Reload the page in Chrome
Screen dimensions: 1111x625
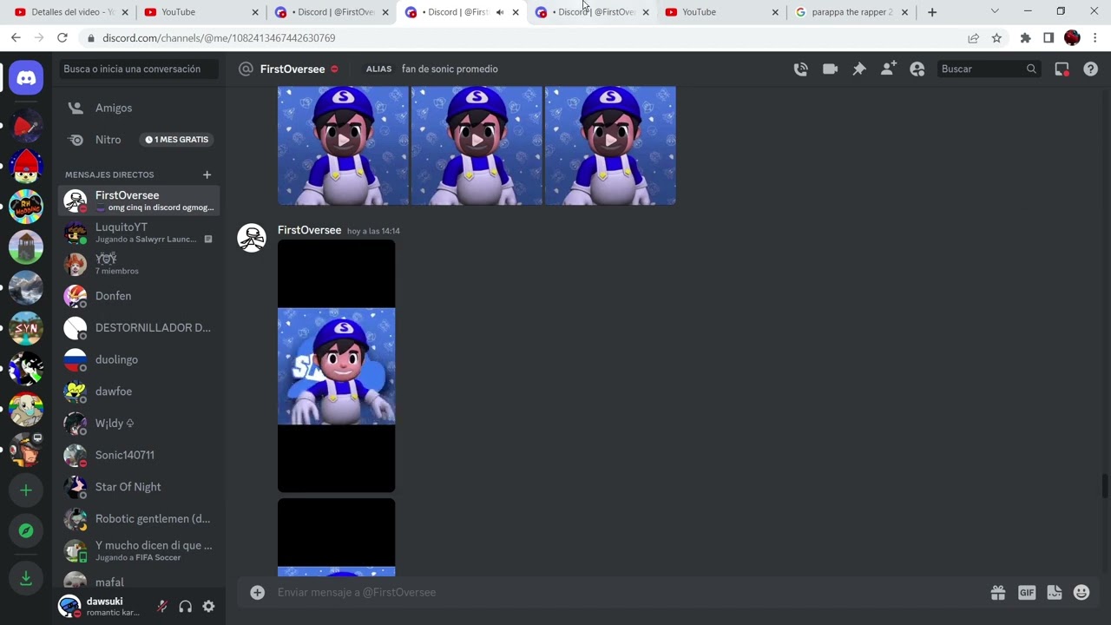62,38
